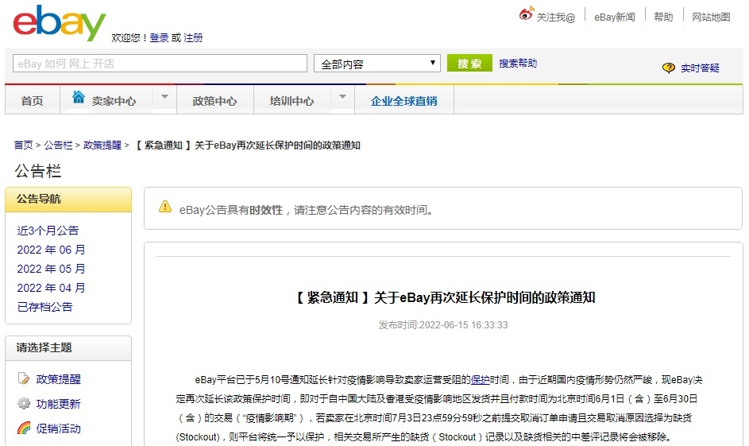Image resolution: width=749 pixels, height=446 pixels.
Task: Select 2022 年 04 月 announcements
Action: click(x=51, y=288)
